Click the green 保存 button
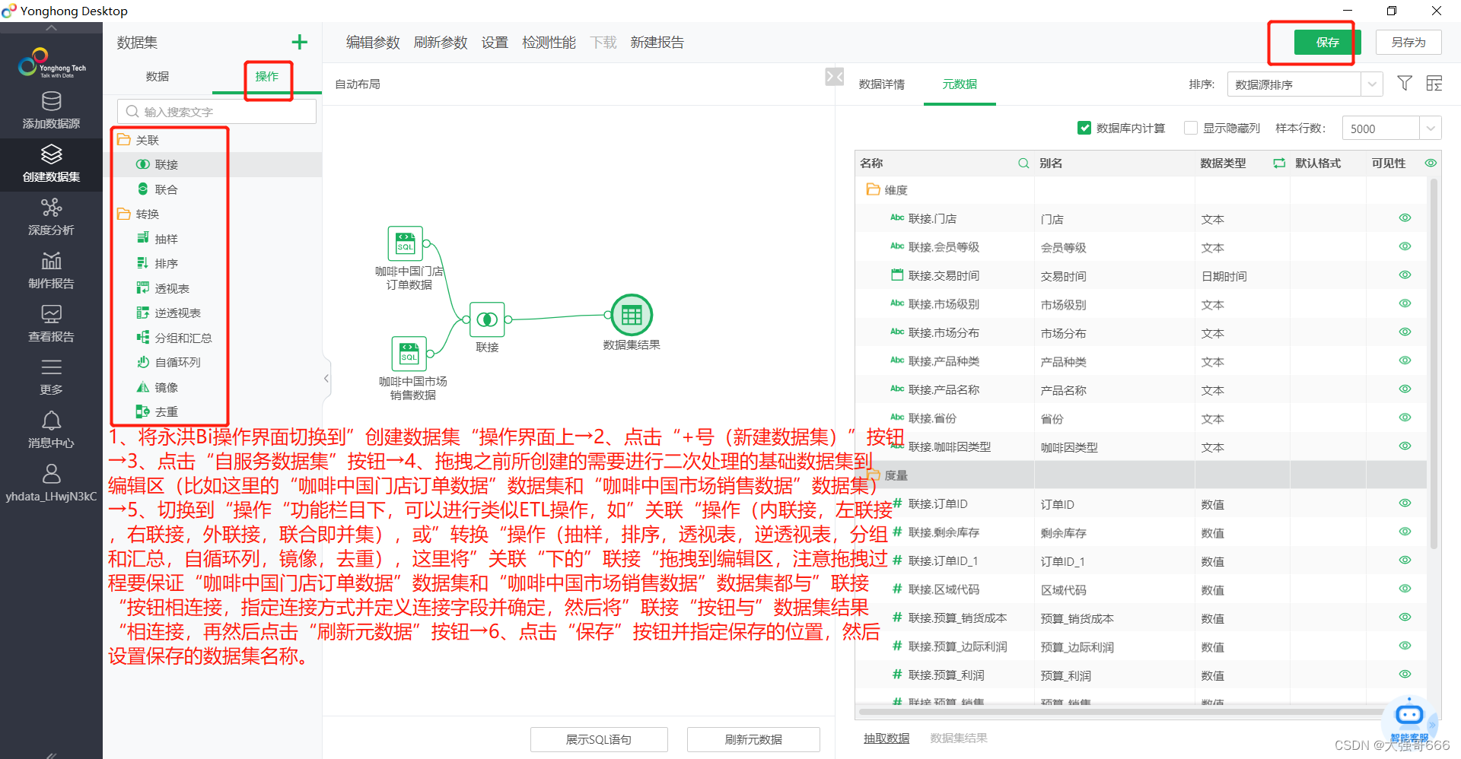This screenshot has width=1461, height=759. 1327,43
